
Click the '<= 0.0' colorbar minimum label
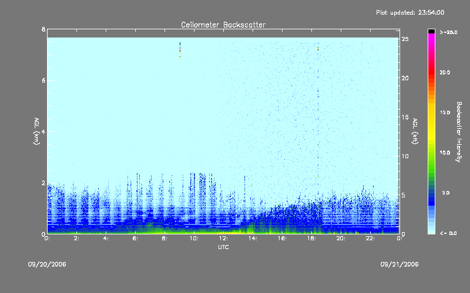click(x=448, y=233)
